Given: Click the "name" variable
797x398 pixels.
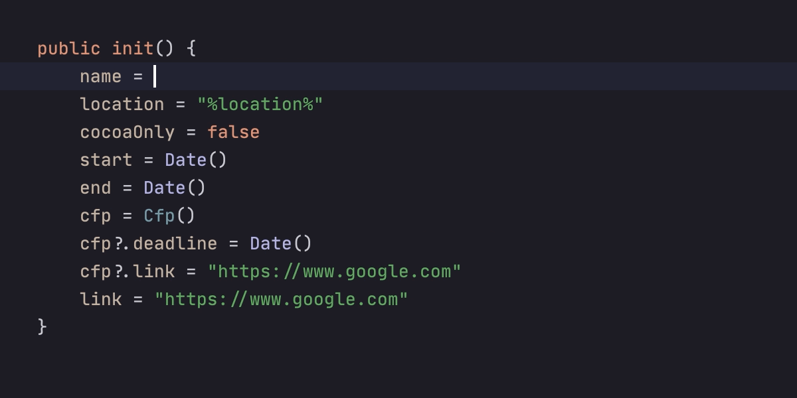Looking at the screenshot, I should tap(100, 76).
